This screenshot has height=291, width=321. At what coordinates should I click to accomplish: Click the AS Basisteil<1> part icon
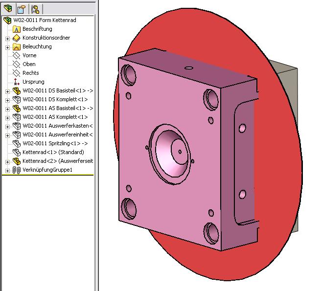pos(16,109)
